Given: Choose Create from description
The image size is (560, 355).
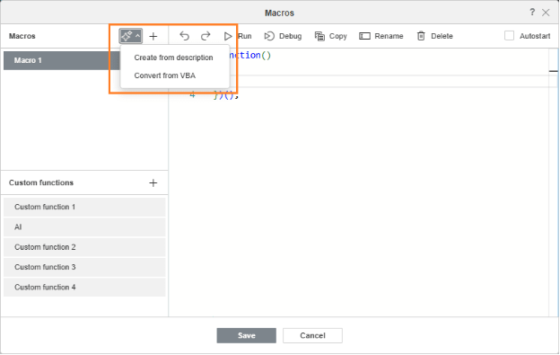Looking at the screenshot, I should coord(173,58).
